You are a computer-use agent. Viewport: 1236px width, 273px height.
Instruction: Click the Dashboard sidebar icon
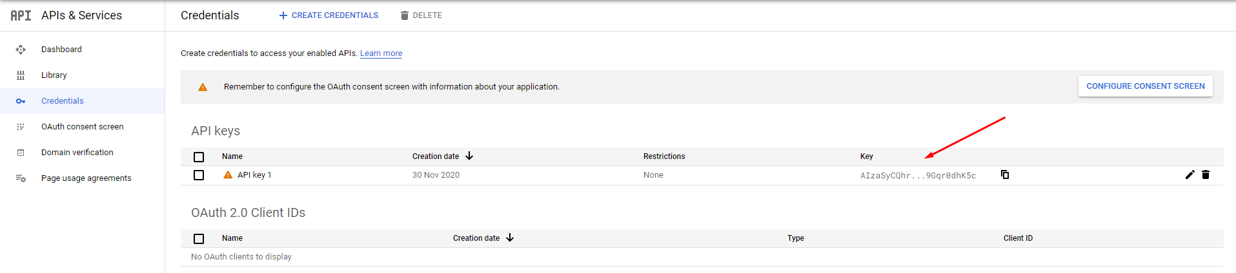click(x=21, y=50)
